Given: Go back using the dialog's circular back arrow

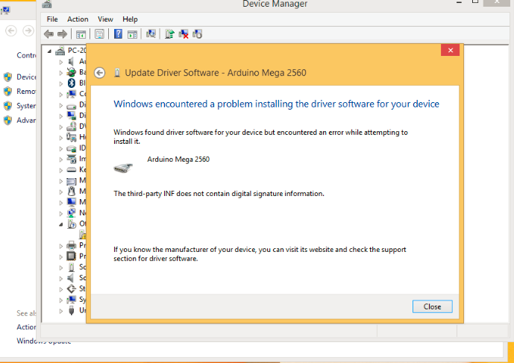Looking at the screenshot, I should (x=100, y=73).
